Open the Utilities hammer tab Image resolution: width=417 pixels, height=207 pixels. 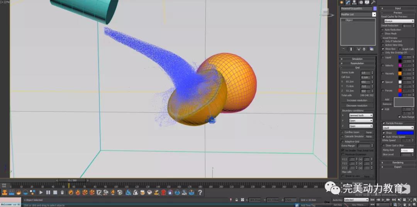pyautogui.click(x=373, y=2)
